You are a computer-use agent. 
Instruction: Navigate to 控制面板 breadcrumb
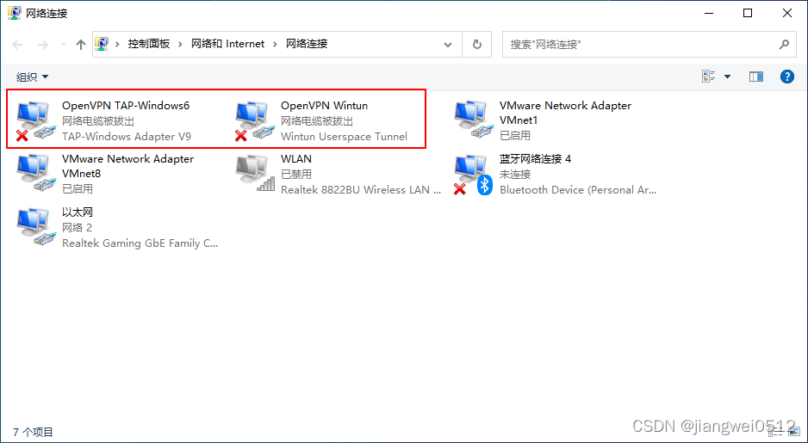pos(149,44)
